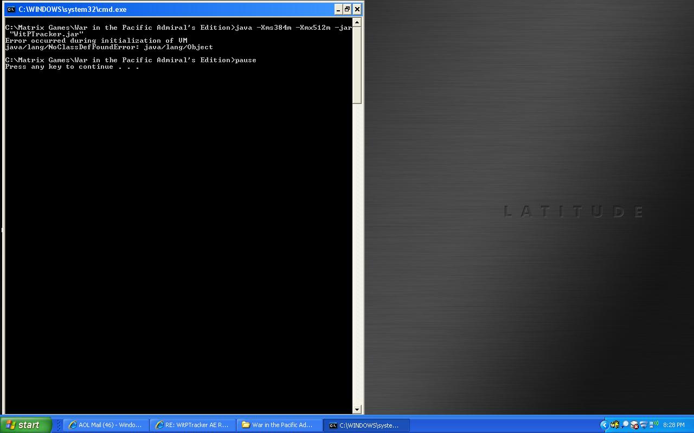The height and width of the screenshot is (433, 694).
Task: Select cmd.exe taskbar button
Action: 367,425
